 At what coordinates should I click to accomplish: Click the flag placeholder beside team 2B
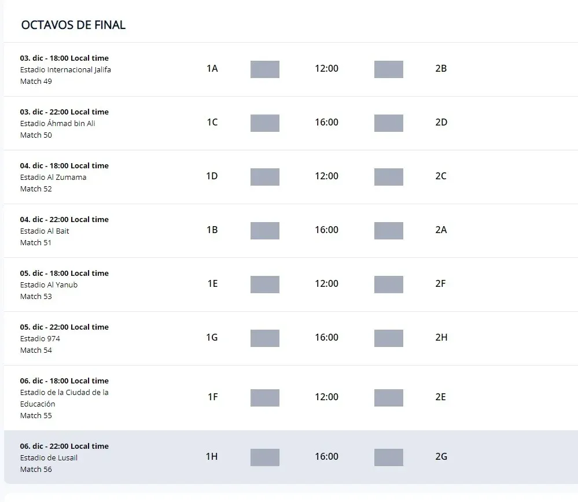(389, 69)
